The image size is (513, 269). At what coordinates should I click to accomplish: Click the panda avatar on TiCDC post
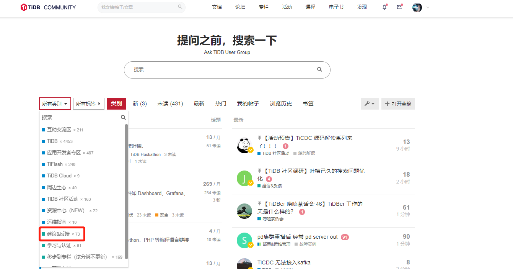[244, 146]
